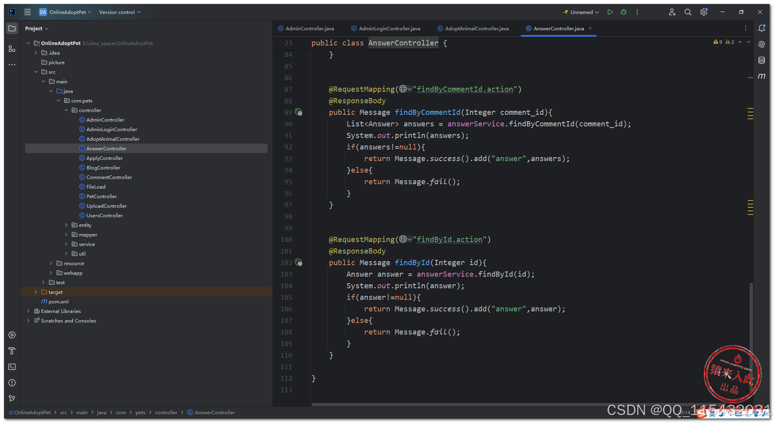This screenshot has height=423, width=774.
Task: Expand External Libraries node
Action: point(28,311)
